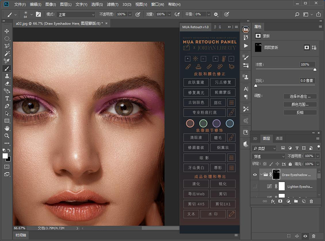Viewport: 325px width, 241px height.
Task: Click the search icon in options bar
Action: (x=297, y=14)
